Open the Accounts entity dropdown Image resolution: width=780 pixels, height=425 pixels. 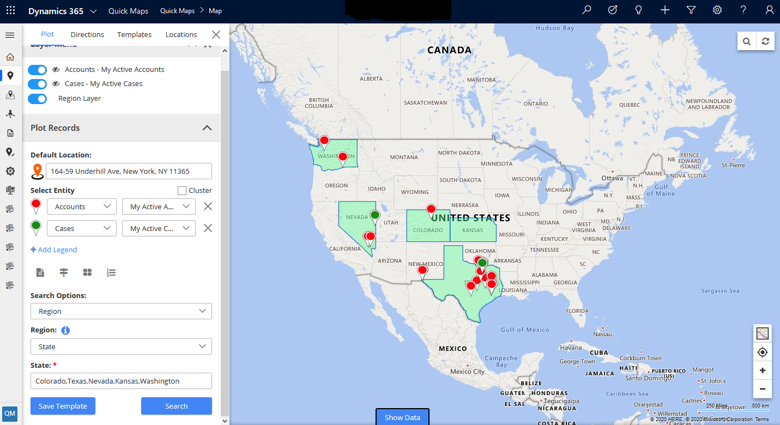coord(81,207)
